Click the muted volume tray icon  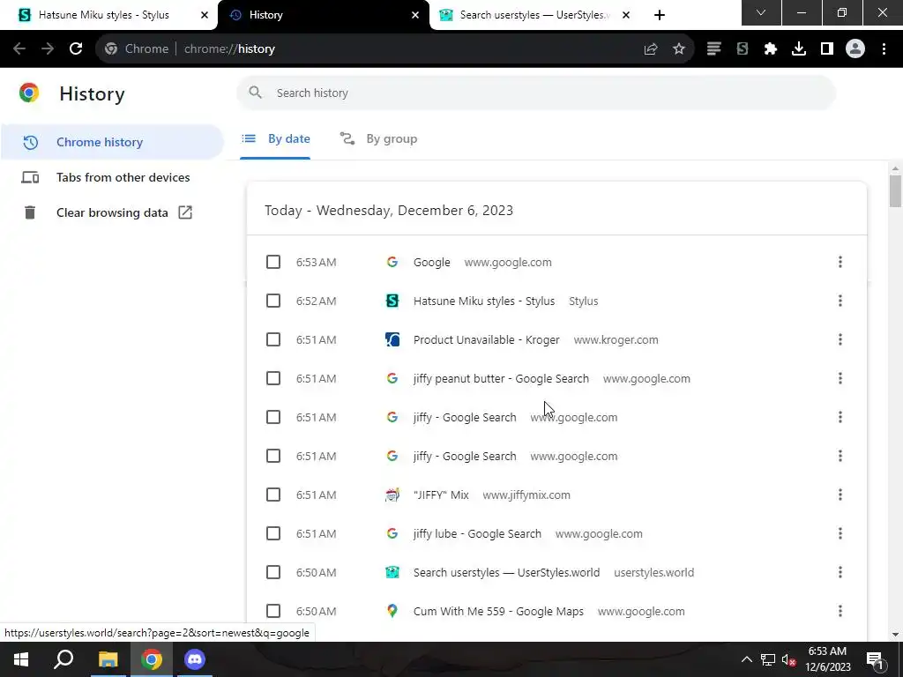click(x=787, y=659)
